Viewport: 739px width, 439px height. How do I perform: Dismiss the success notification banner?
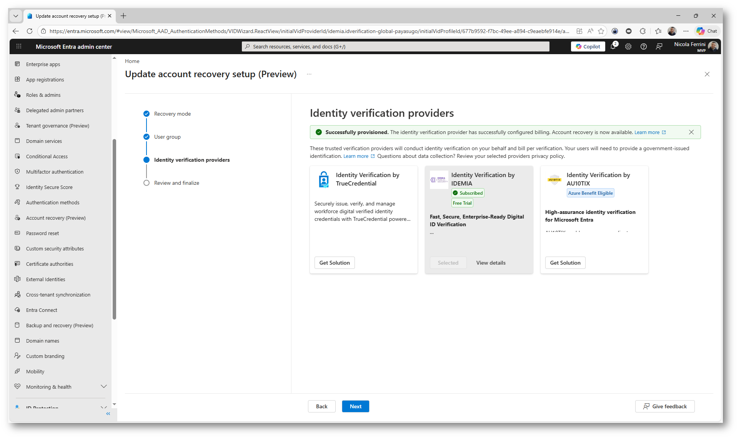691,132
